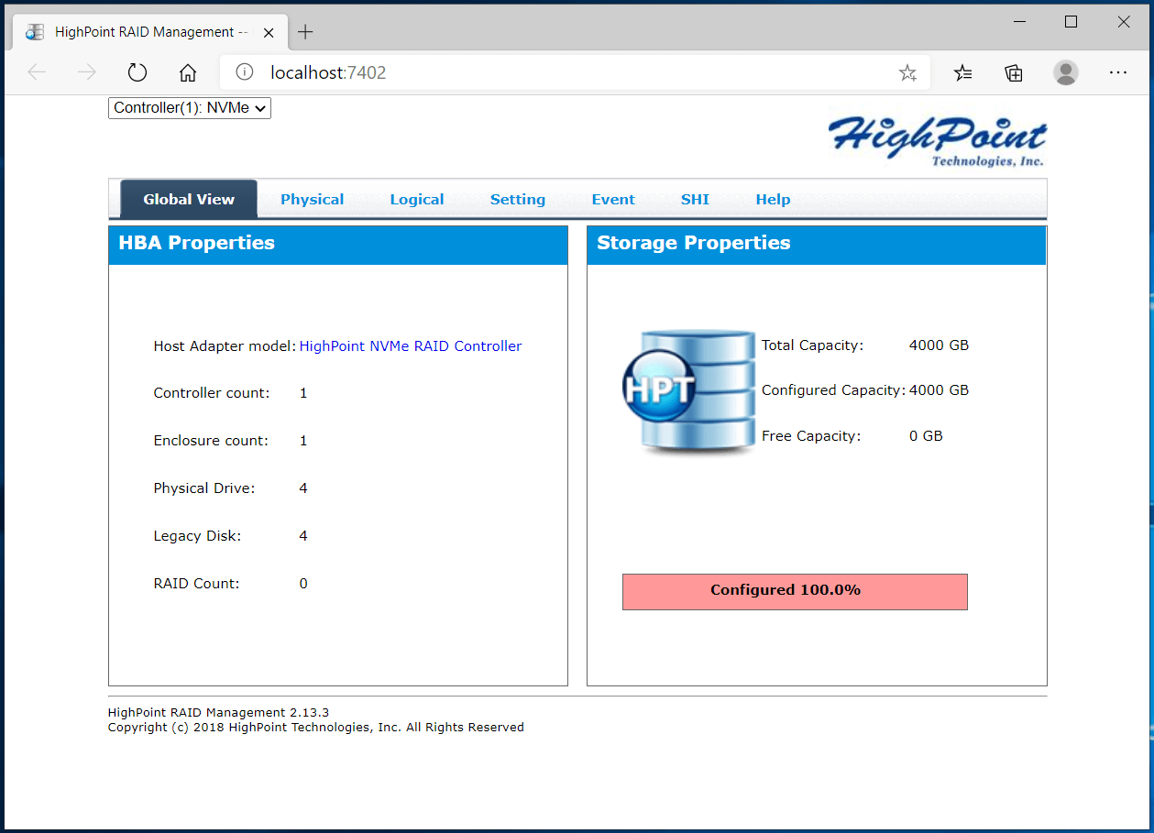Click the browser Forward arrow
Image resolution: width=1154 pixels, height=833 pixels.
point(87,72)
